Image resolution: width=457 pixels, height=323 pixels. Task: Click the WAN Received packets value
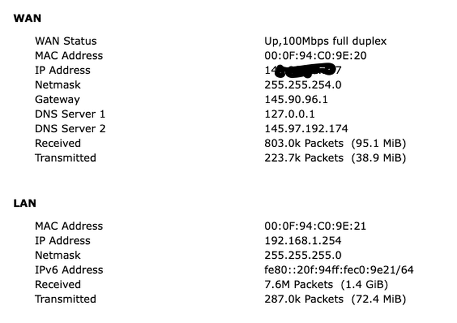[x=335, y=143]
